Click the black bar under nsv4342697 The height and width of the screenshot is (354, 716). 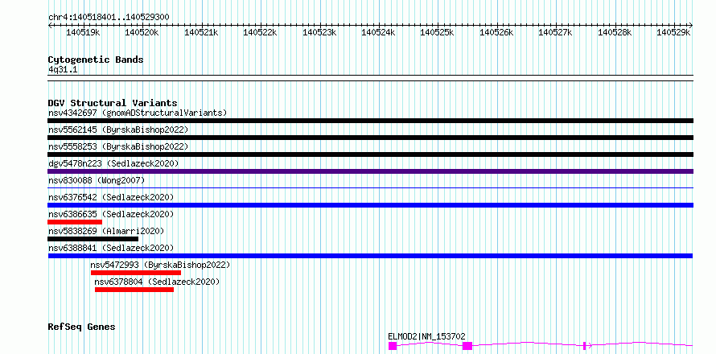[x=370, y=121]
